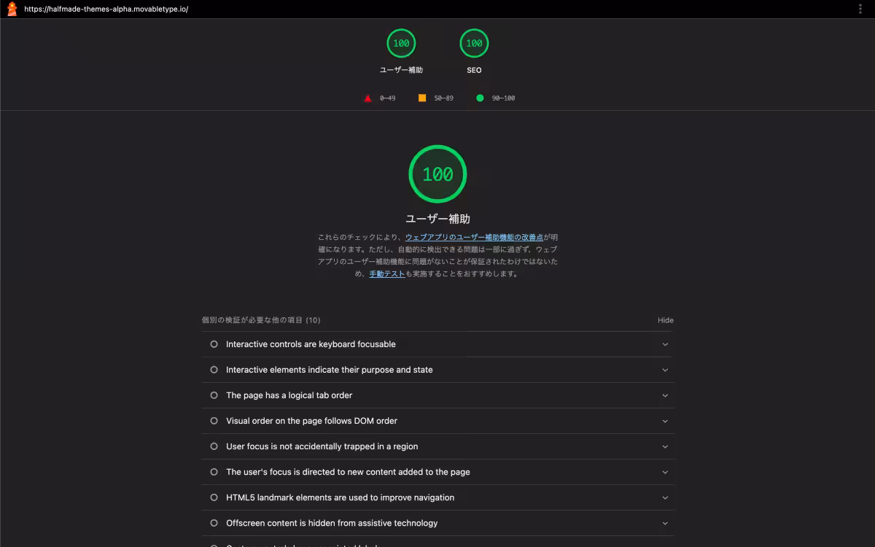The width and height of the screenshot is (875, 547).
Task: Open ウェブアプリのユーザー補助機能の改善点 link
Action: click(474, 237)
